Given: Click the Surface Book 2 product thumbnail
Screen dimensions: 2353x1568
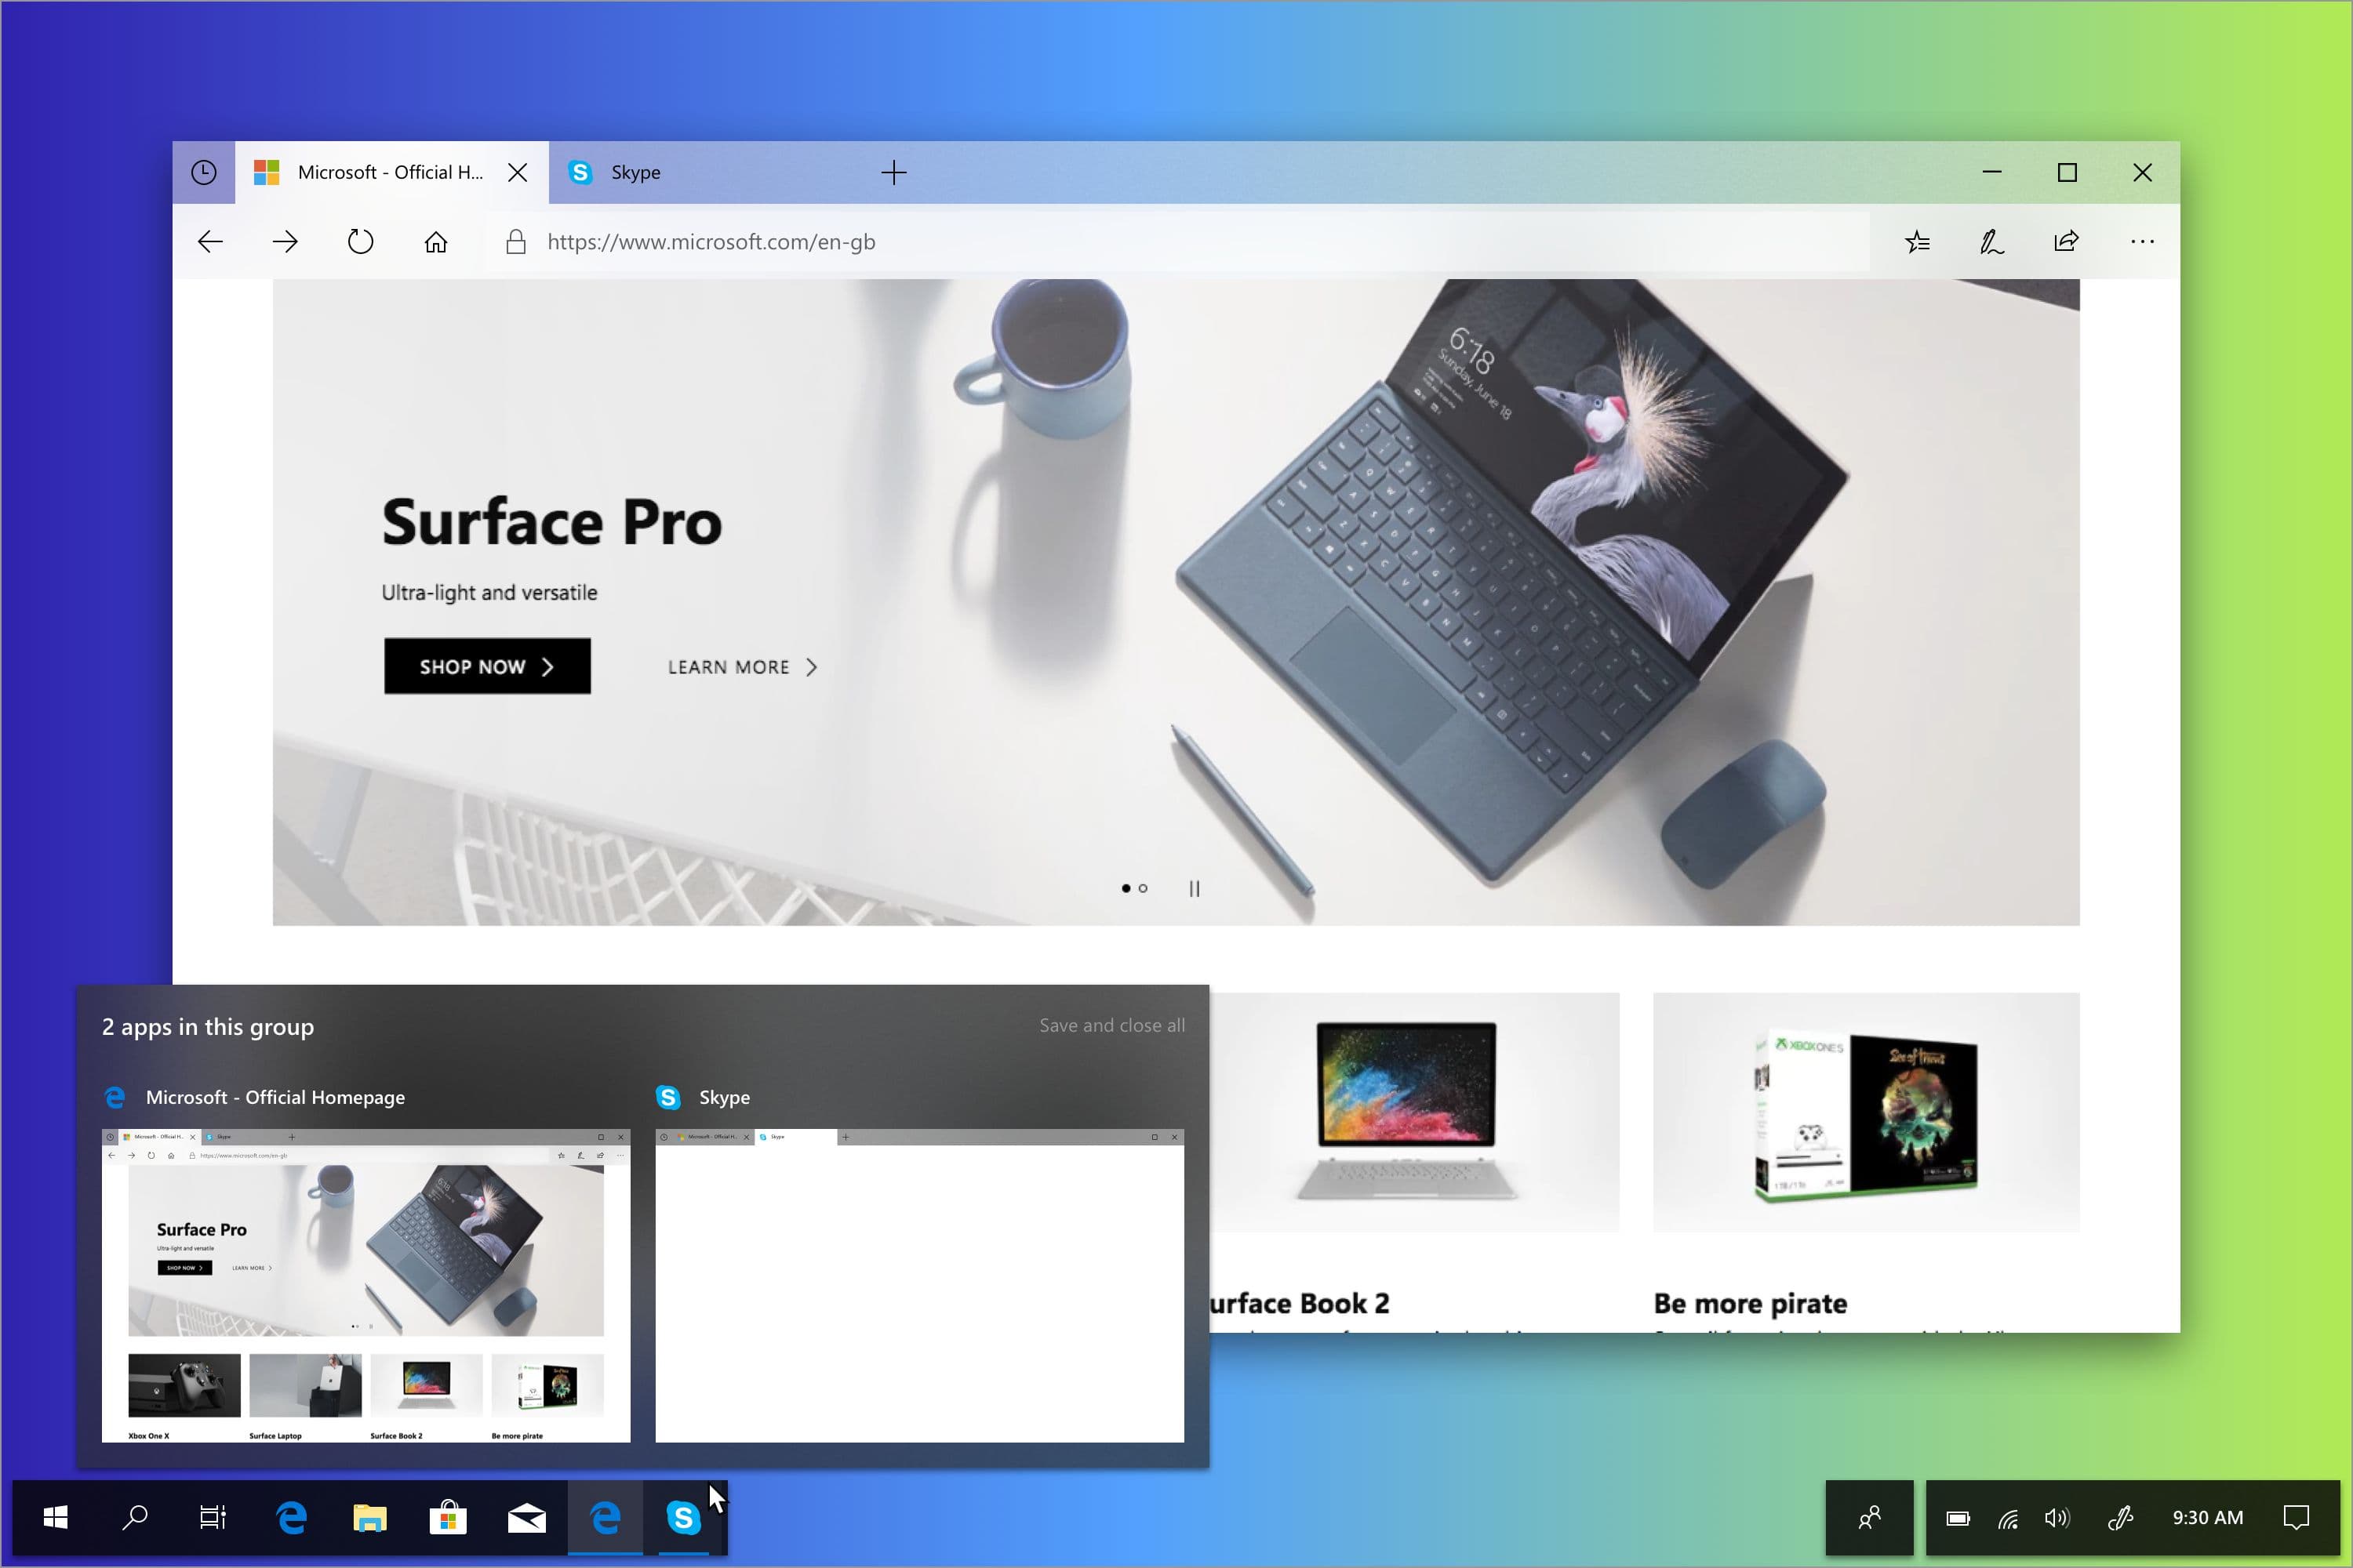Looking at the screenshot, I should point(1409,1111).
